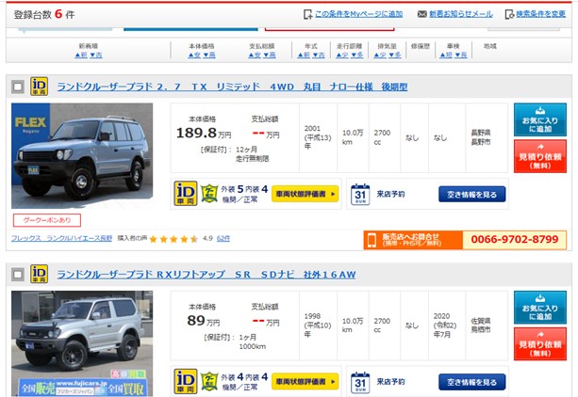The height and width of the screenshot is (397, 578).
Task: Click the Goo鑑定 shield icon in 189.8万円 listing
Action: [209, 194]
